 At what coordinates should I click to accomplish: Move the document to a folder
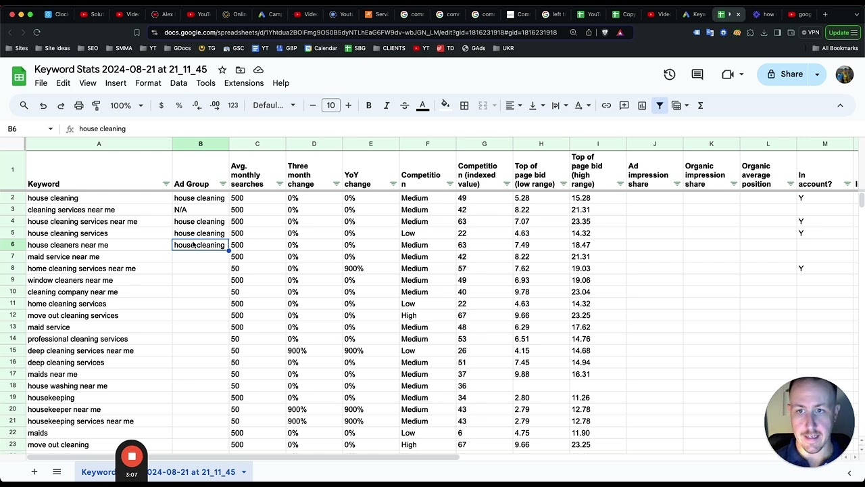(240, 70)
